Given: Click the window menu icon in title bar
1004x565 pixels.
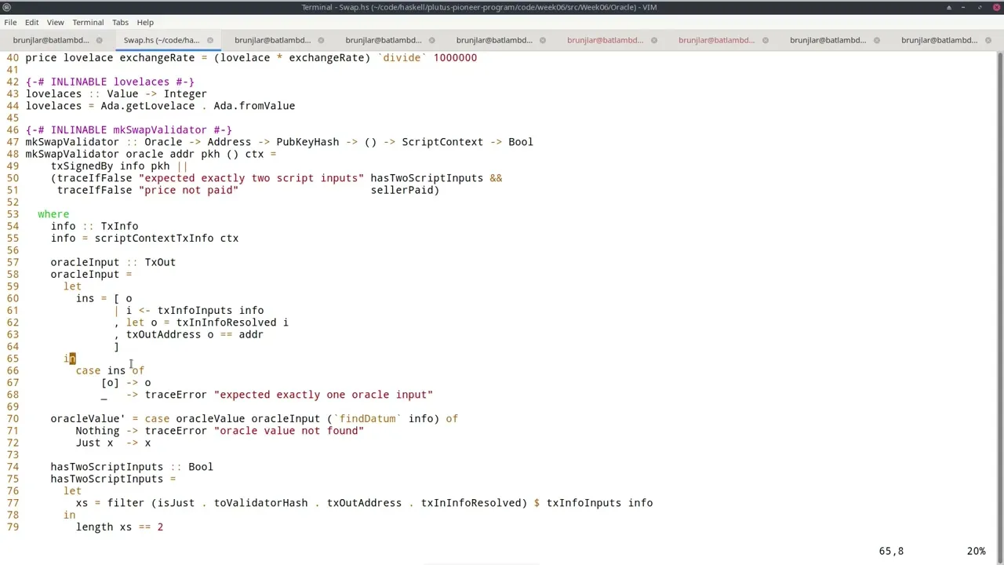Looking at the screenshot, I should [x=7, y=7].
